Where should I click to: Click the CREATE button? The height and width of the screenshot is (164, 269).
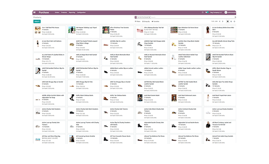[x=37, y=21]
